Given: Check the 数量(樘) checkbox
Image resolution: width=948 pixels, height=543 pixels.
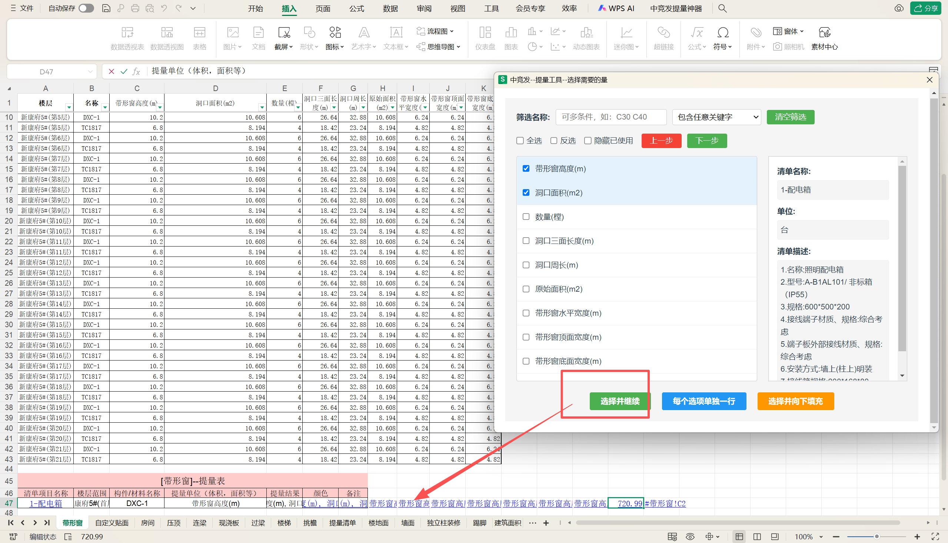Looking at the screenshot, I should (526, 217).
